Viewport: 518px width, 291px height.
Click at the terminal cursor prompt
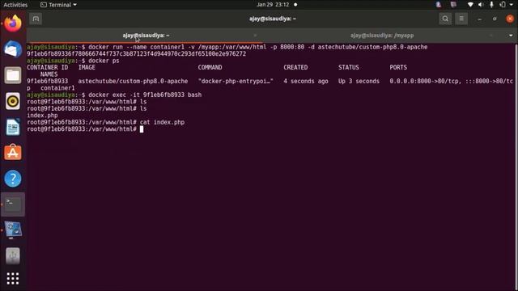point(142,129)
